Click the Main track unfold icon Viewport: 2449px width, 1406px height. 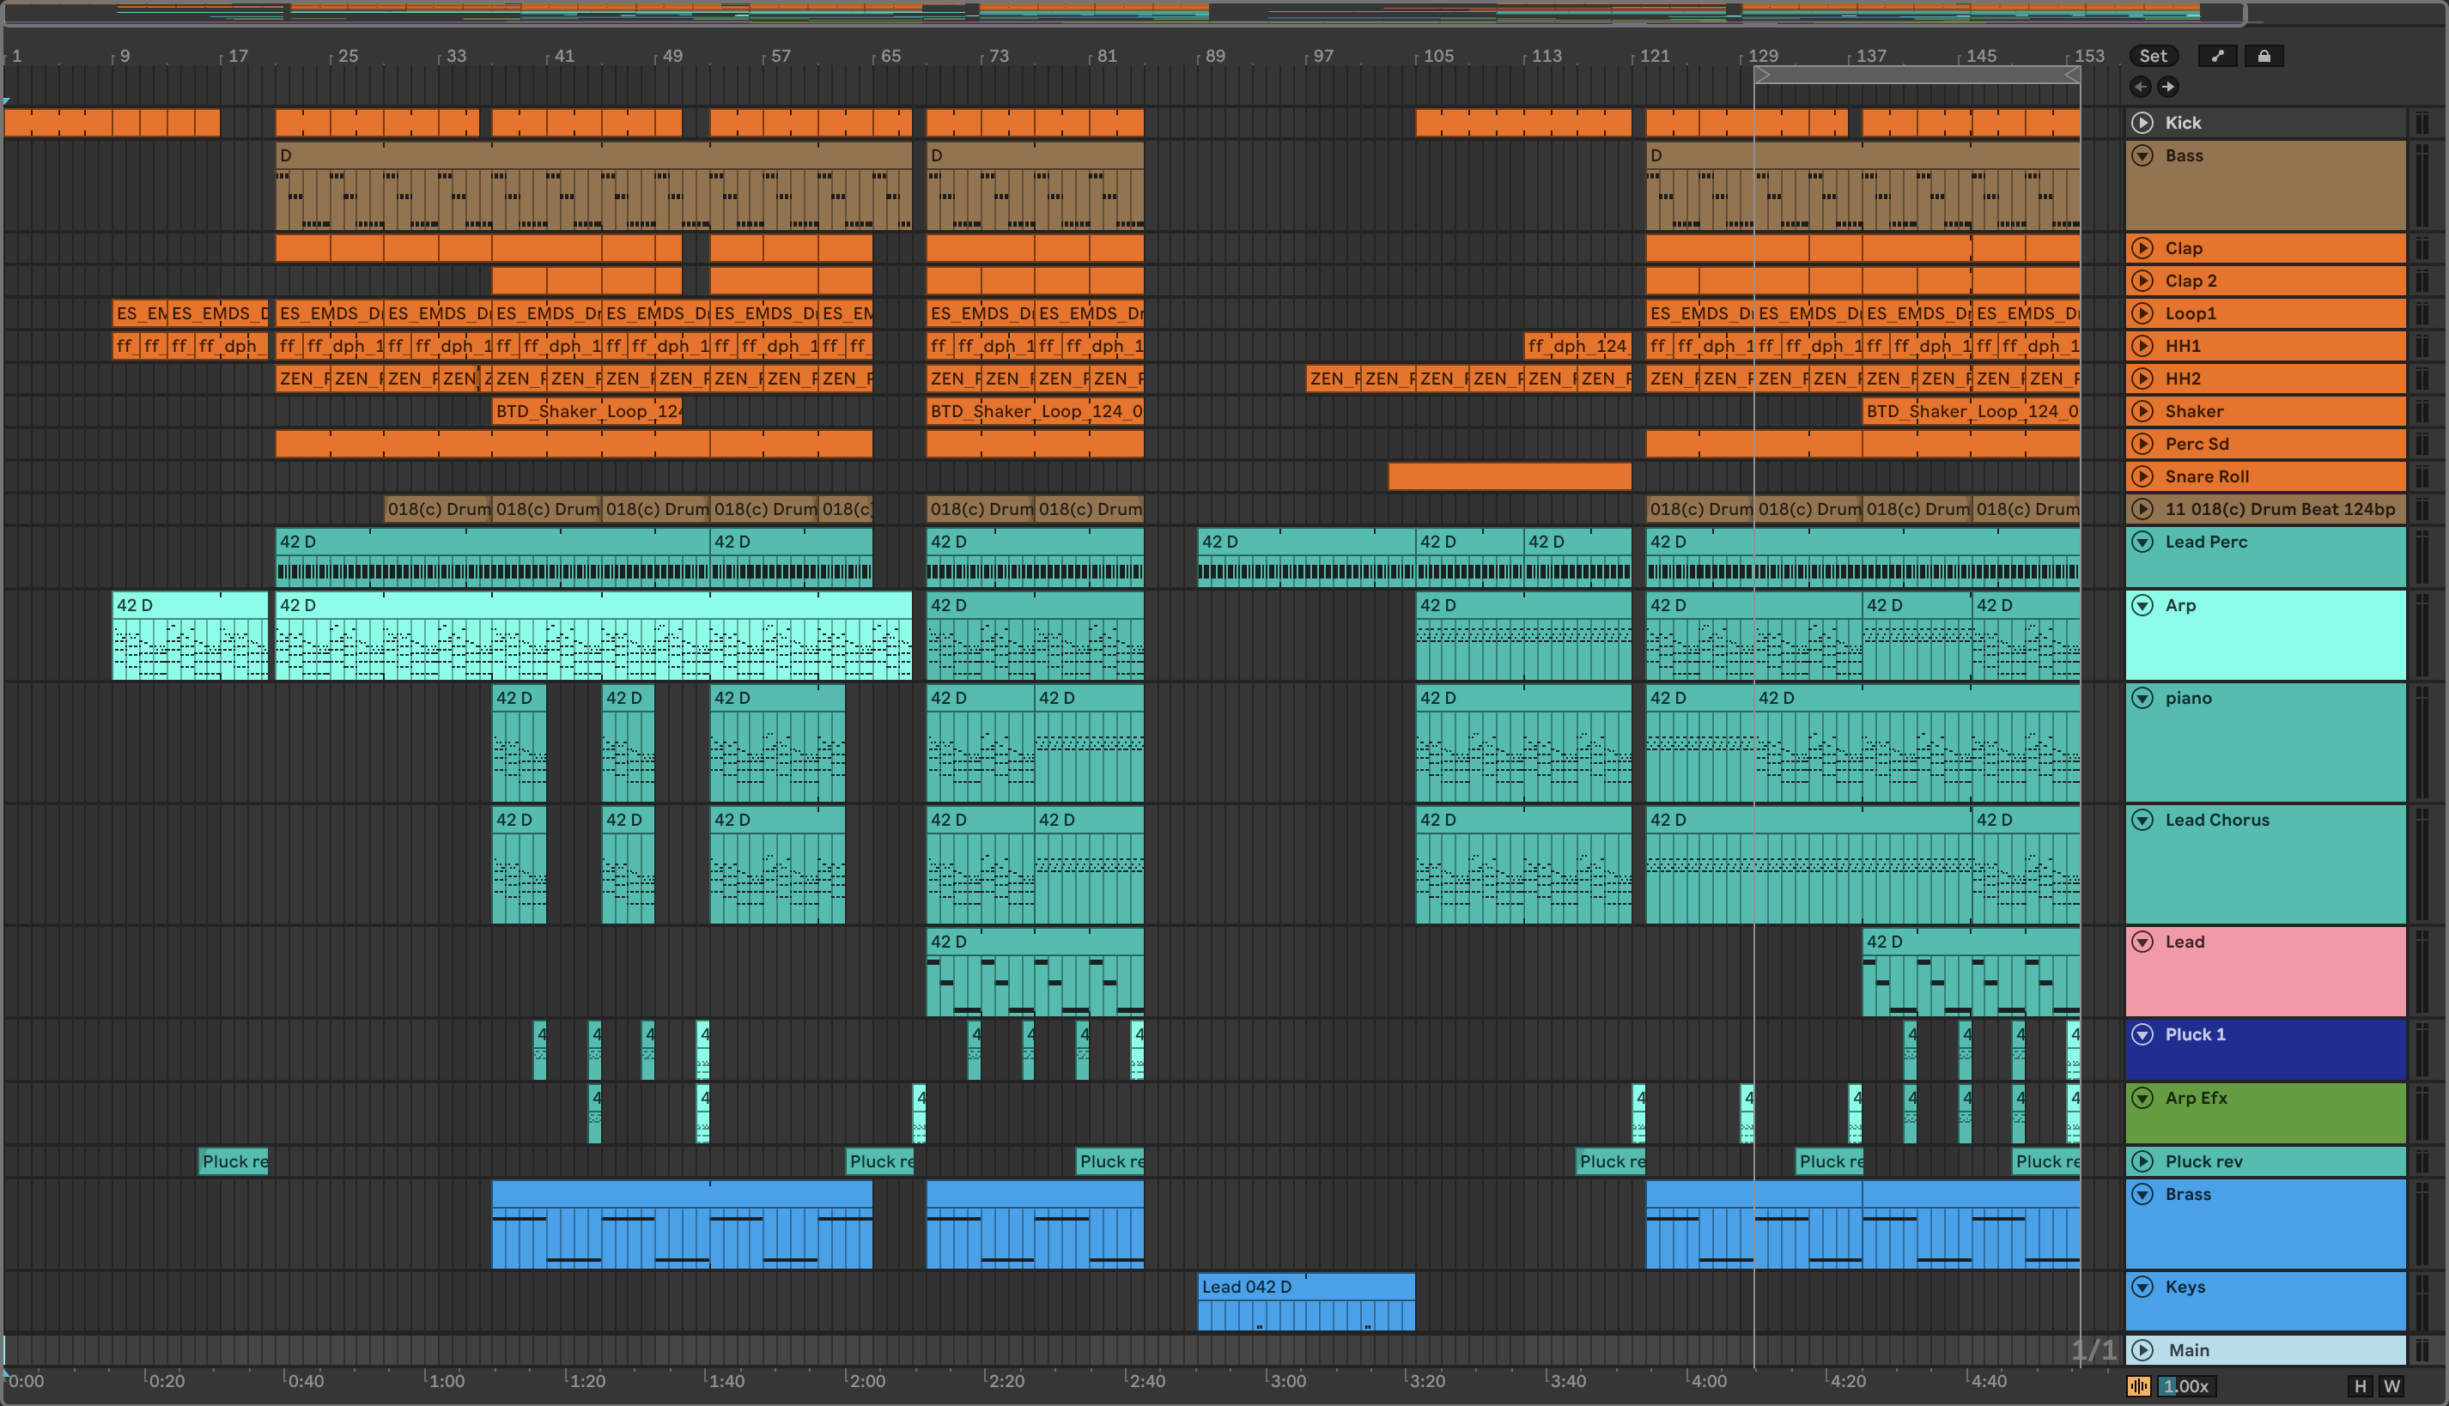click(2142, 1350)
